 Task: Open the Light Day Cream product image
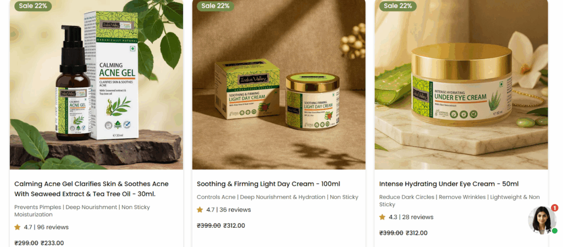click(279, 85)
